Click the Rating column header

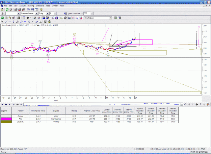[74, 111]
